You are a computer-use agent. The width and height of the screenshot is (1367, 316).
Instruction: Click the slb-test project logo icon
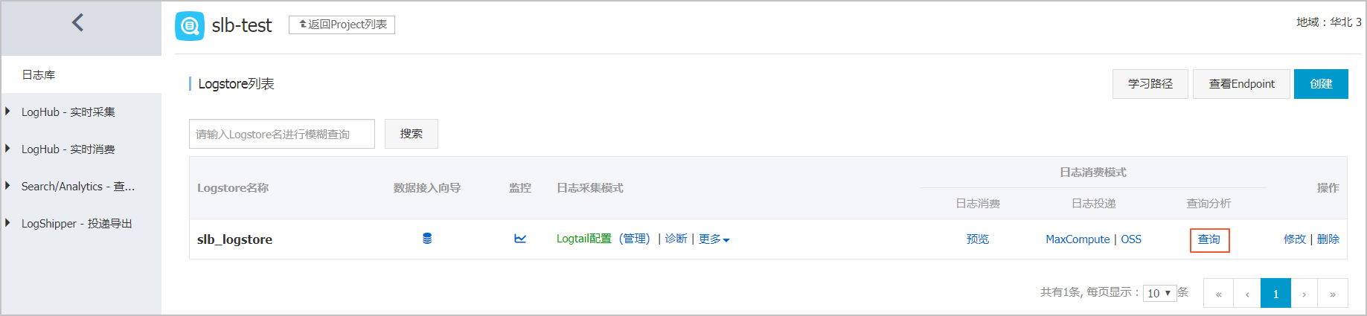pos(190,26)
